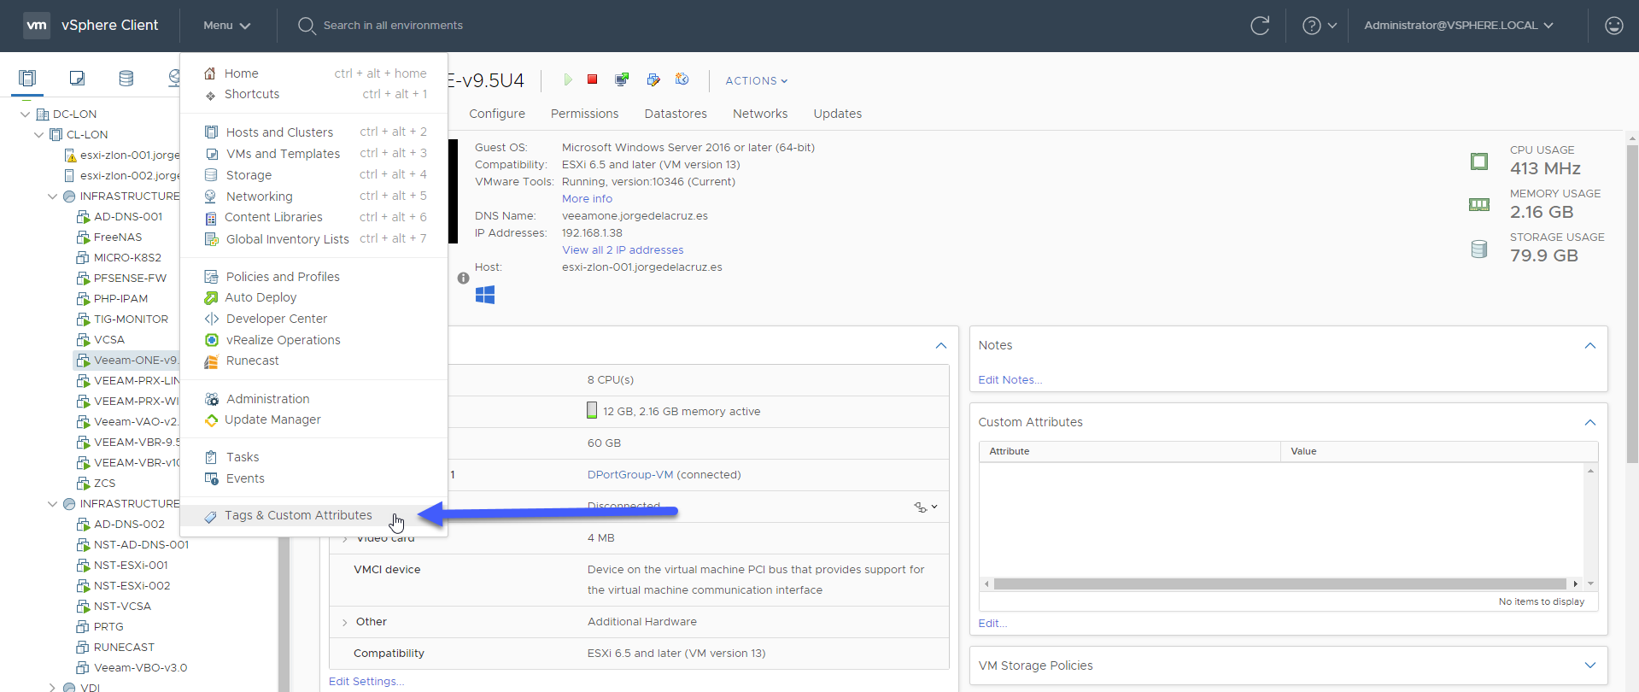Collapse the DC-LON datacenter tree node
Viewport: 1639px width, 692px height.
(x=25, y=114)
